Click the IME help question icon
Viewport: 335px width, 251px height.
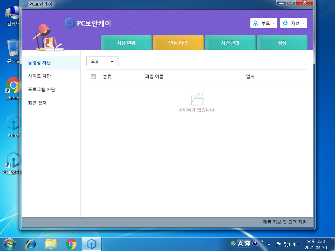pos(255,243)
